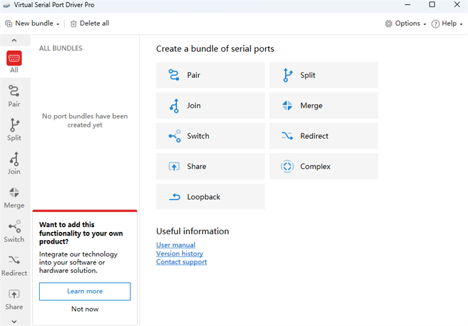The image size is (468, 326).
Task: Create a Merge bundle from the main panel
Action: [324, 106]
